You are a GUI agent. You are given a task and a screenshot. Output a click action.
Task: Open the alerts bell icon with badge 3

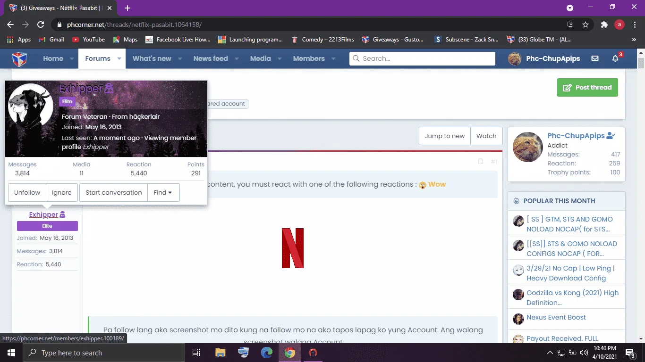tap(615, 58)
